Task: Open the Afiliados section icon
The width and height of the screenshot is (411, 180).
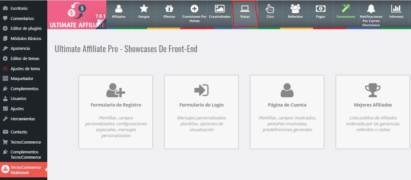Action: 119,9
